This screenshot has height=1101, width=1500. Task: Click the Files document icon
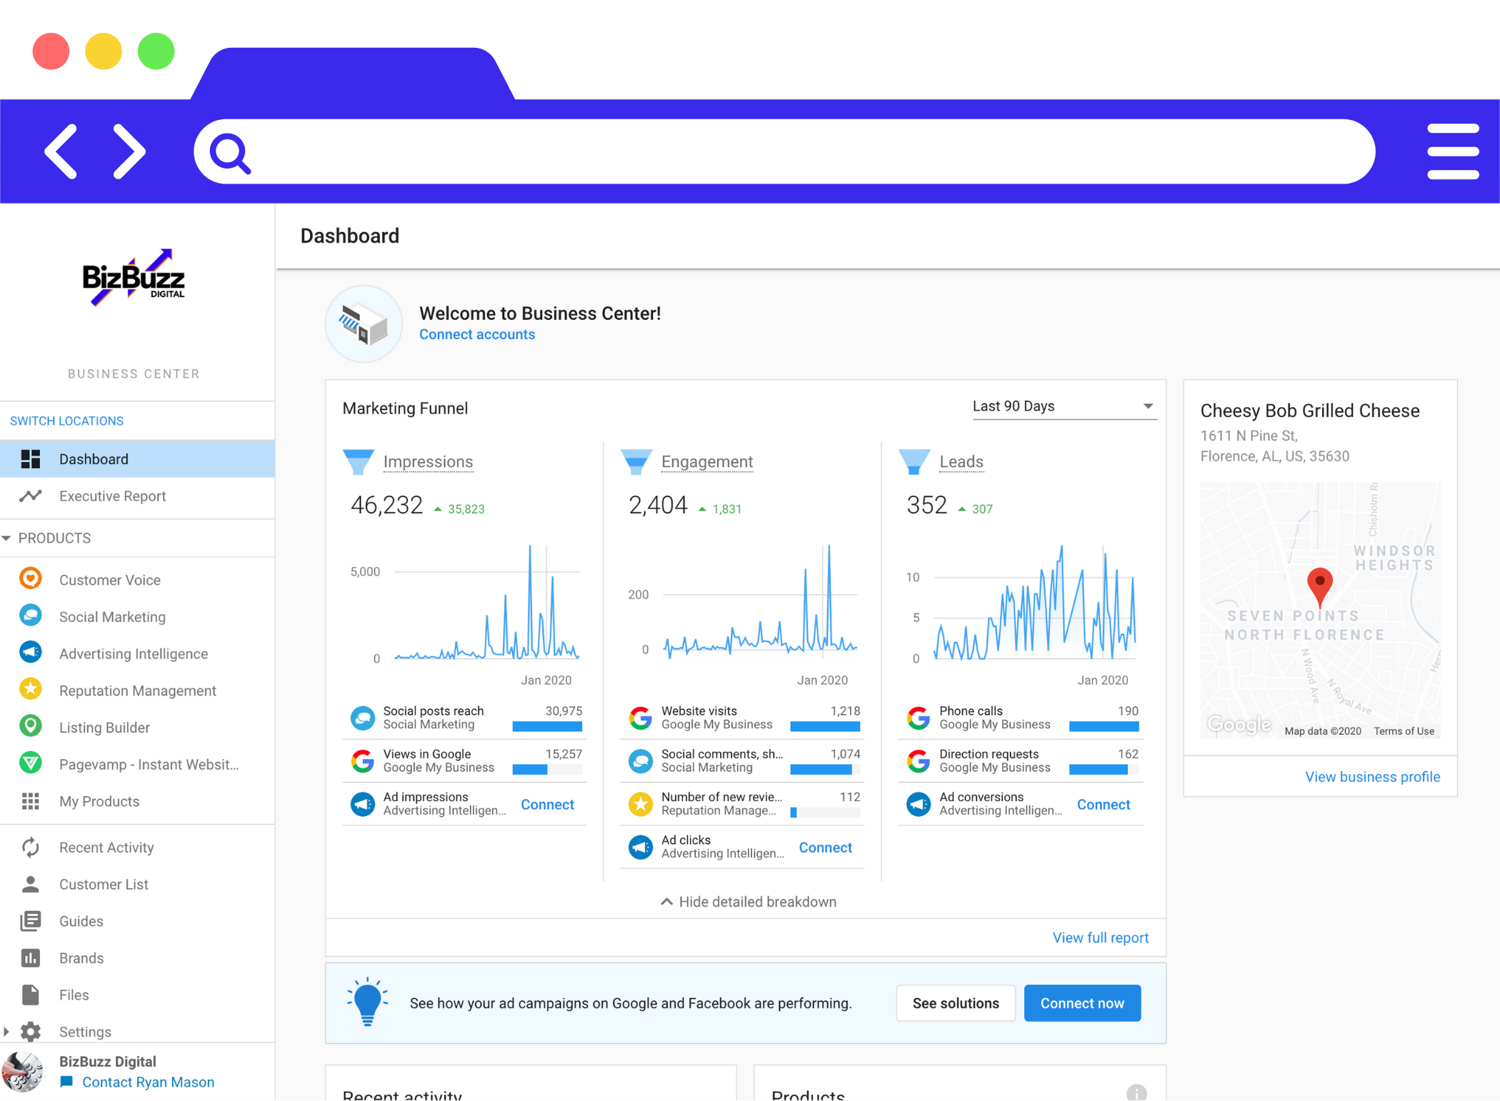(x=30, y=995)
